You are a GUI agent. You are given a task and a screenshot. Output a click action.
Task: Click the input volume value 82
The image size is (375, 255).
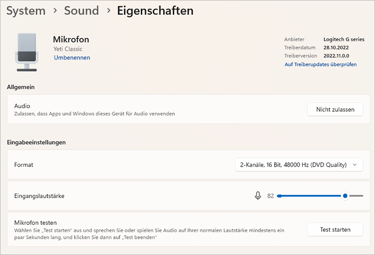pyautogui.click(x=270, y=196)
